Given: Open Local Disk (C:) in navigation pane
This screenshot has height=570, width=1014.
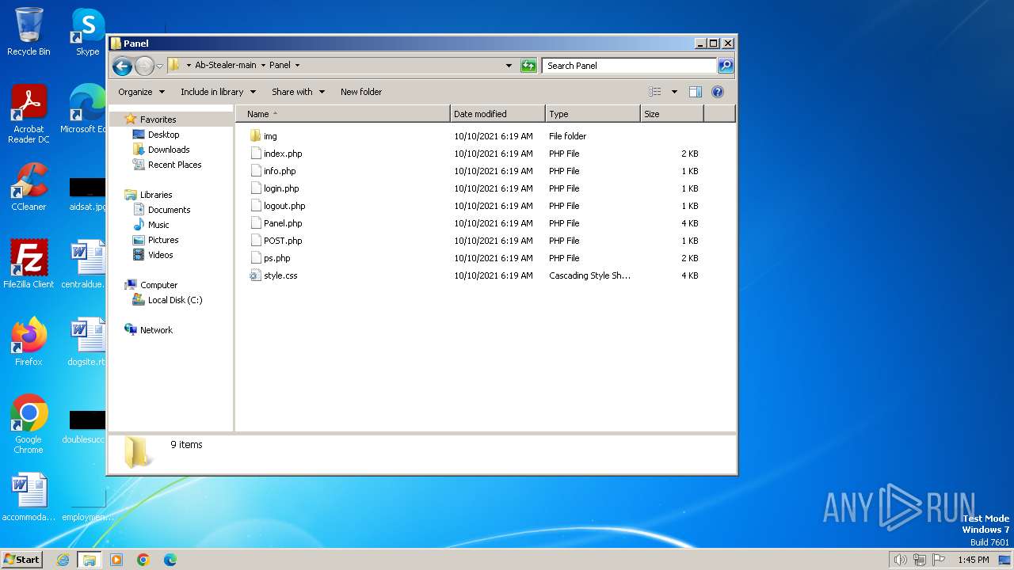Looking at the screenshot, I should click(174, 300).
